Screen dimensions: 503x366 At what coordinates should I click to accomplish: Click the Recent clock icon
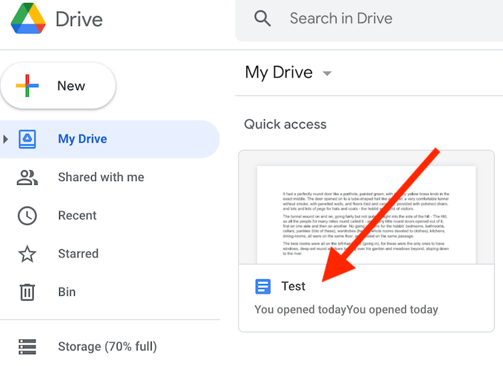(27, 216)
